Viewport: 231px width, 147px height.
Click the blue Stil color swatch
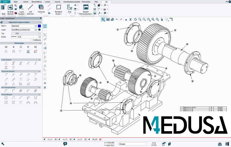pyautogui.click(x=39, y=26)
